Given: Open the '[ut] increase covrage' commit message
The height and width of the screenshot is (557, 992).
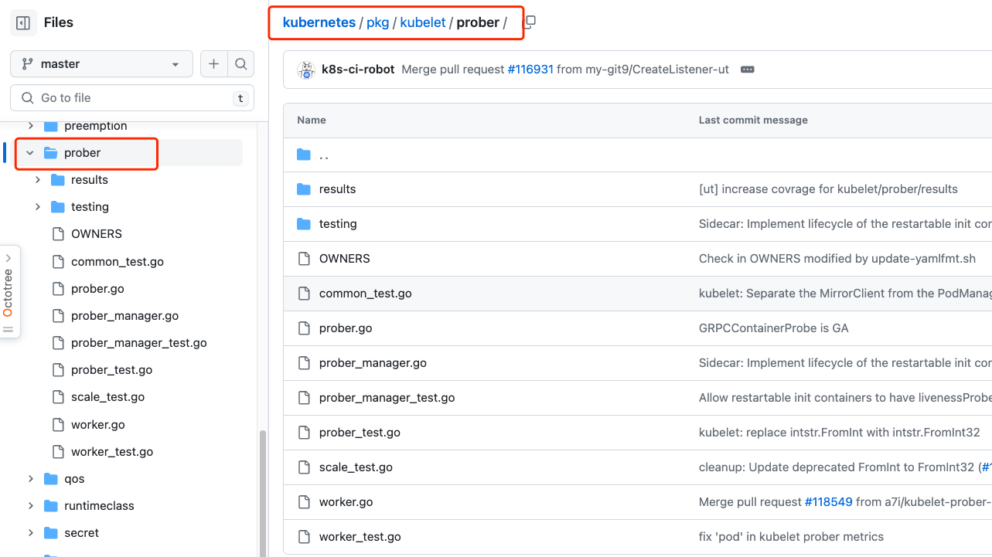Looking at the screenshot, I should (828, 189).
